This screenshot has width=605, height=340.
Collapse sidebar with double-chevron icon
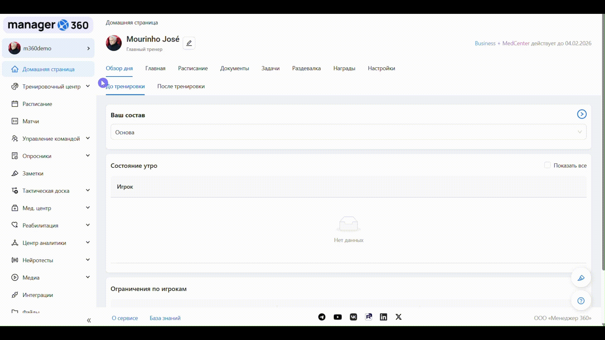[89, 320]
